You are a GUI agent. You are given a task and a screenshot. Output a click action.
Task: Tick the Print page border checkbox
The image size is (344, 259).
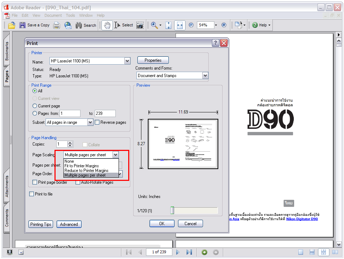click(x=35, y=182)
